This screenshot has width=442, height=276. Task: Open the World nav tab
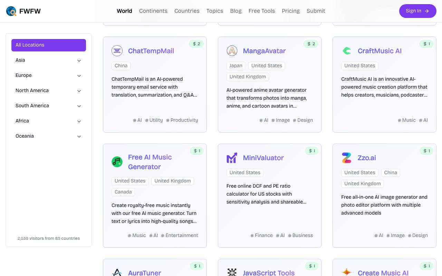pyautogui.click(x=124, y=11)
